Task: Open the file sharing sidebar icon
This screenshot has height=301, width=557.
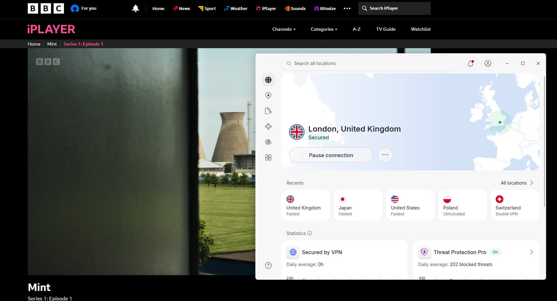Action: point(268,111)
